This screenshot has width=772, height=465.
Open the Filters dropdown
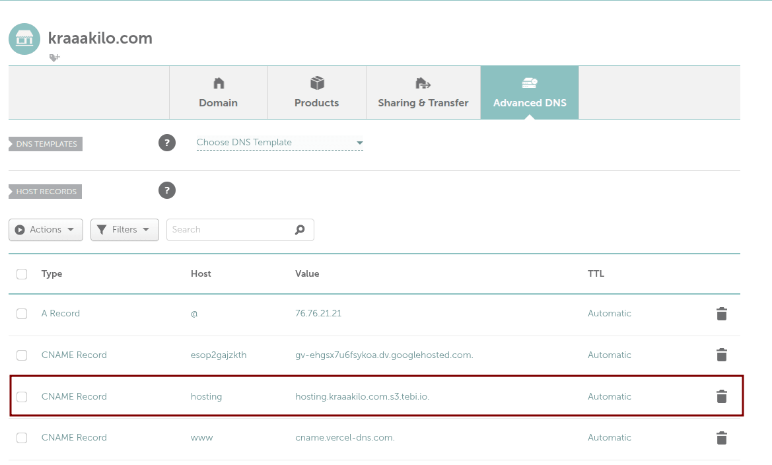pos(124,230)
